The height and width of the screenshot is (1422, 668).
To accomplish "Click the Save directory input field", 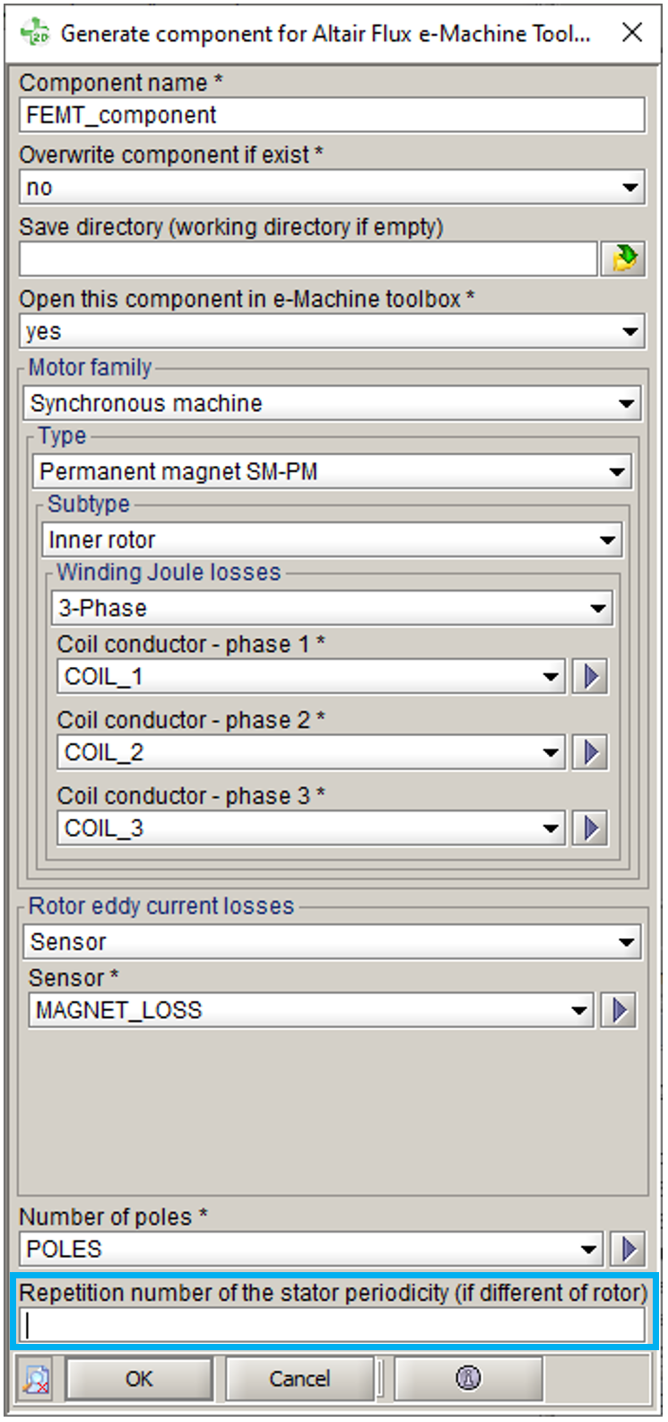I will pyautogui.click(x=308, y=259).
